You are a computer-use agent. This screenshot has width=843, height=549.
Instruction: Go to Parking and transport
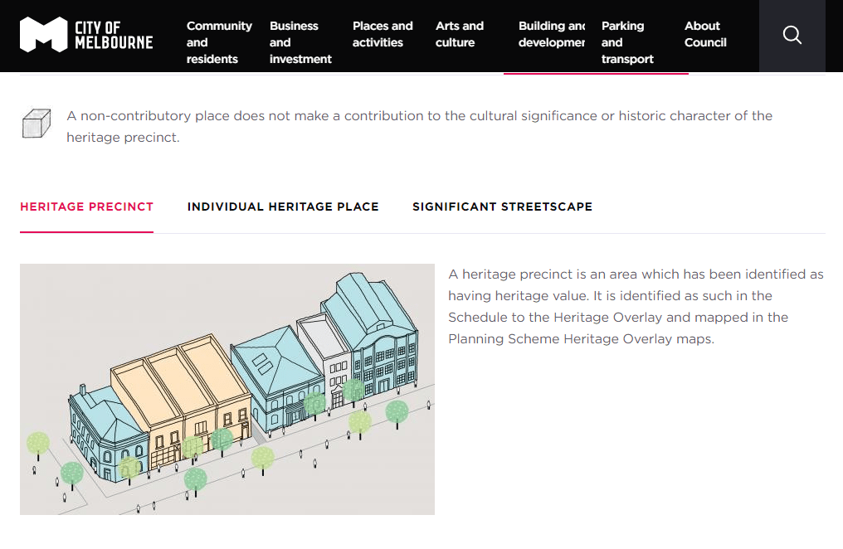[x=627, y=42]
